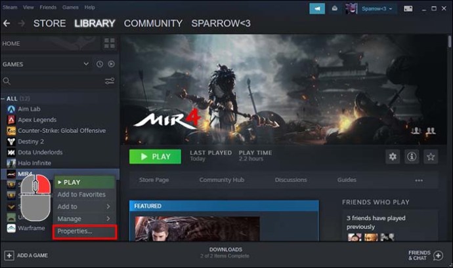Expand the GAMES category dropdown
The image size is (453, 268).
point(86,64)
